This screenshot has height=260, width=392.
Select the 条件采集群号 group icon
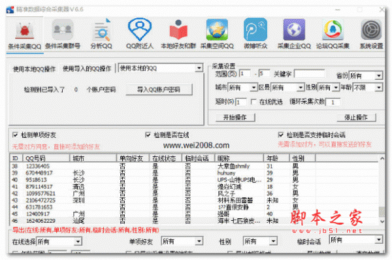(63, 30)
